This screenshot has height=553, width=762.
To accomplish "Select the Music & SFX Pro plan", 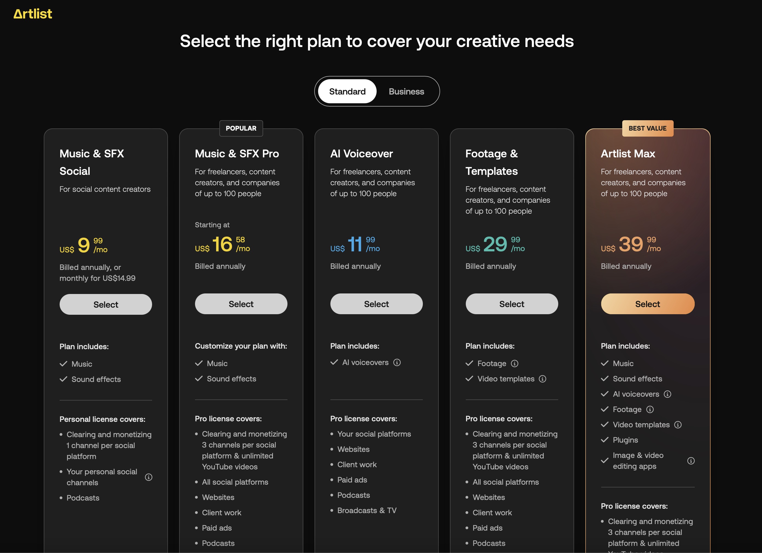I will 241,304.
